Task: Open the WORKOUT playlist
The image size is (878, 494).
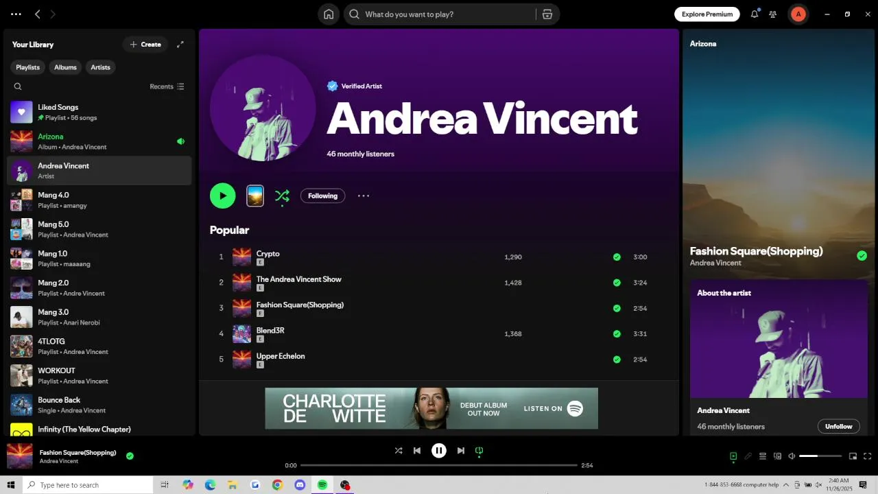Action: click(99, 375)
